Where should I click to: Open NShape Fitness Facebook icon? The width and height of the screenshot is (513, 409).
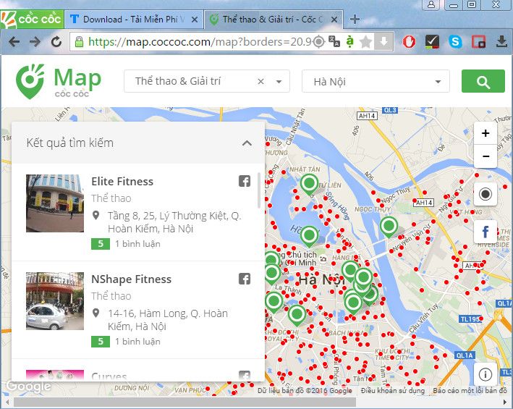(245, 279)
